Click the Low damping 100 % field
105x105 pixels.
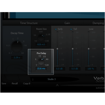coord(91,69)
